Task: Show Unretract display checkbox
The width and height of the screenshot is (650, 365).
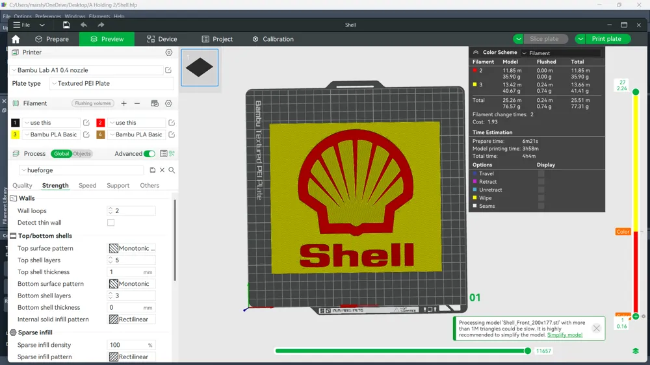Action: pos(541,190)
